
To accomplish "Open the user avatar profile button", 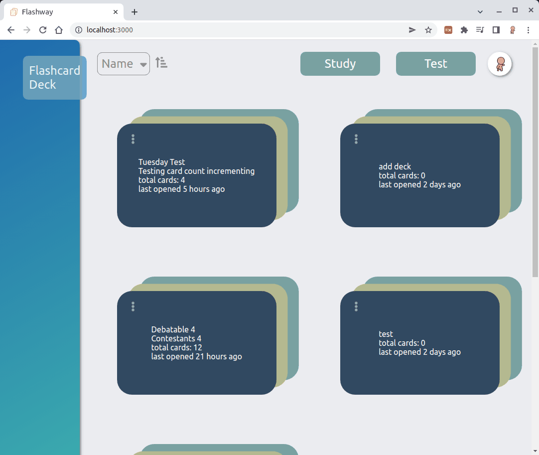I will click(500, 64).
